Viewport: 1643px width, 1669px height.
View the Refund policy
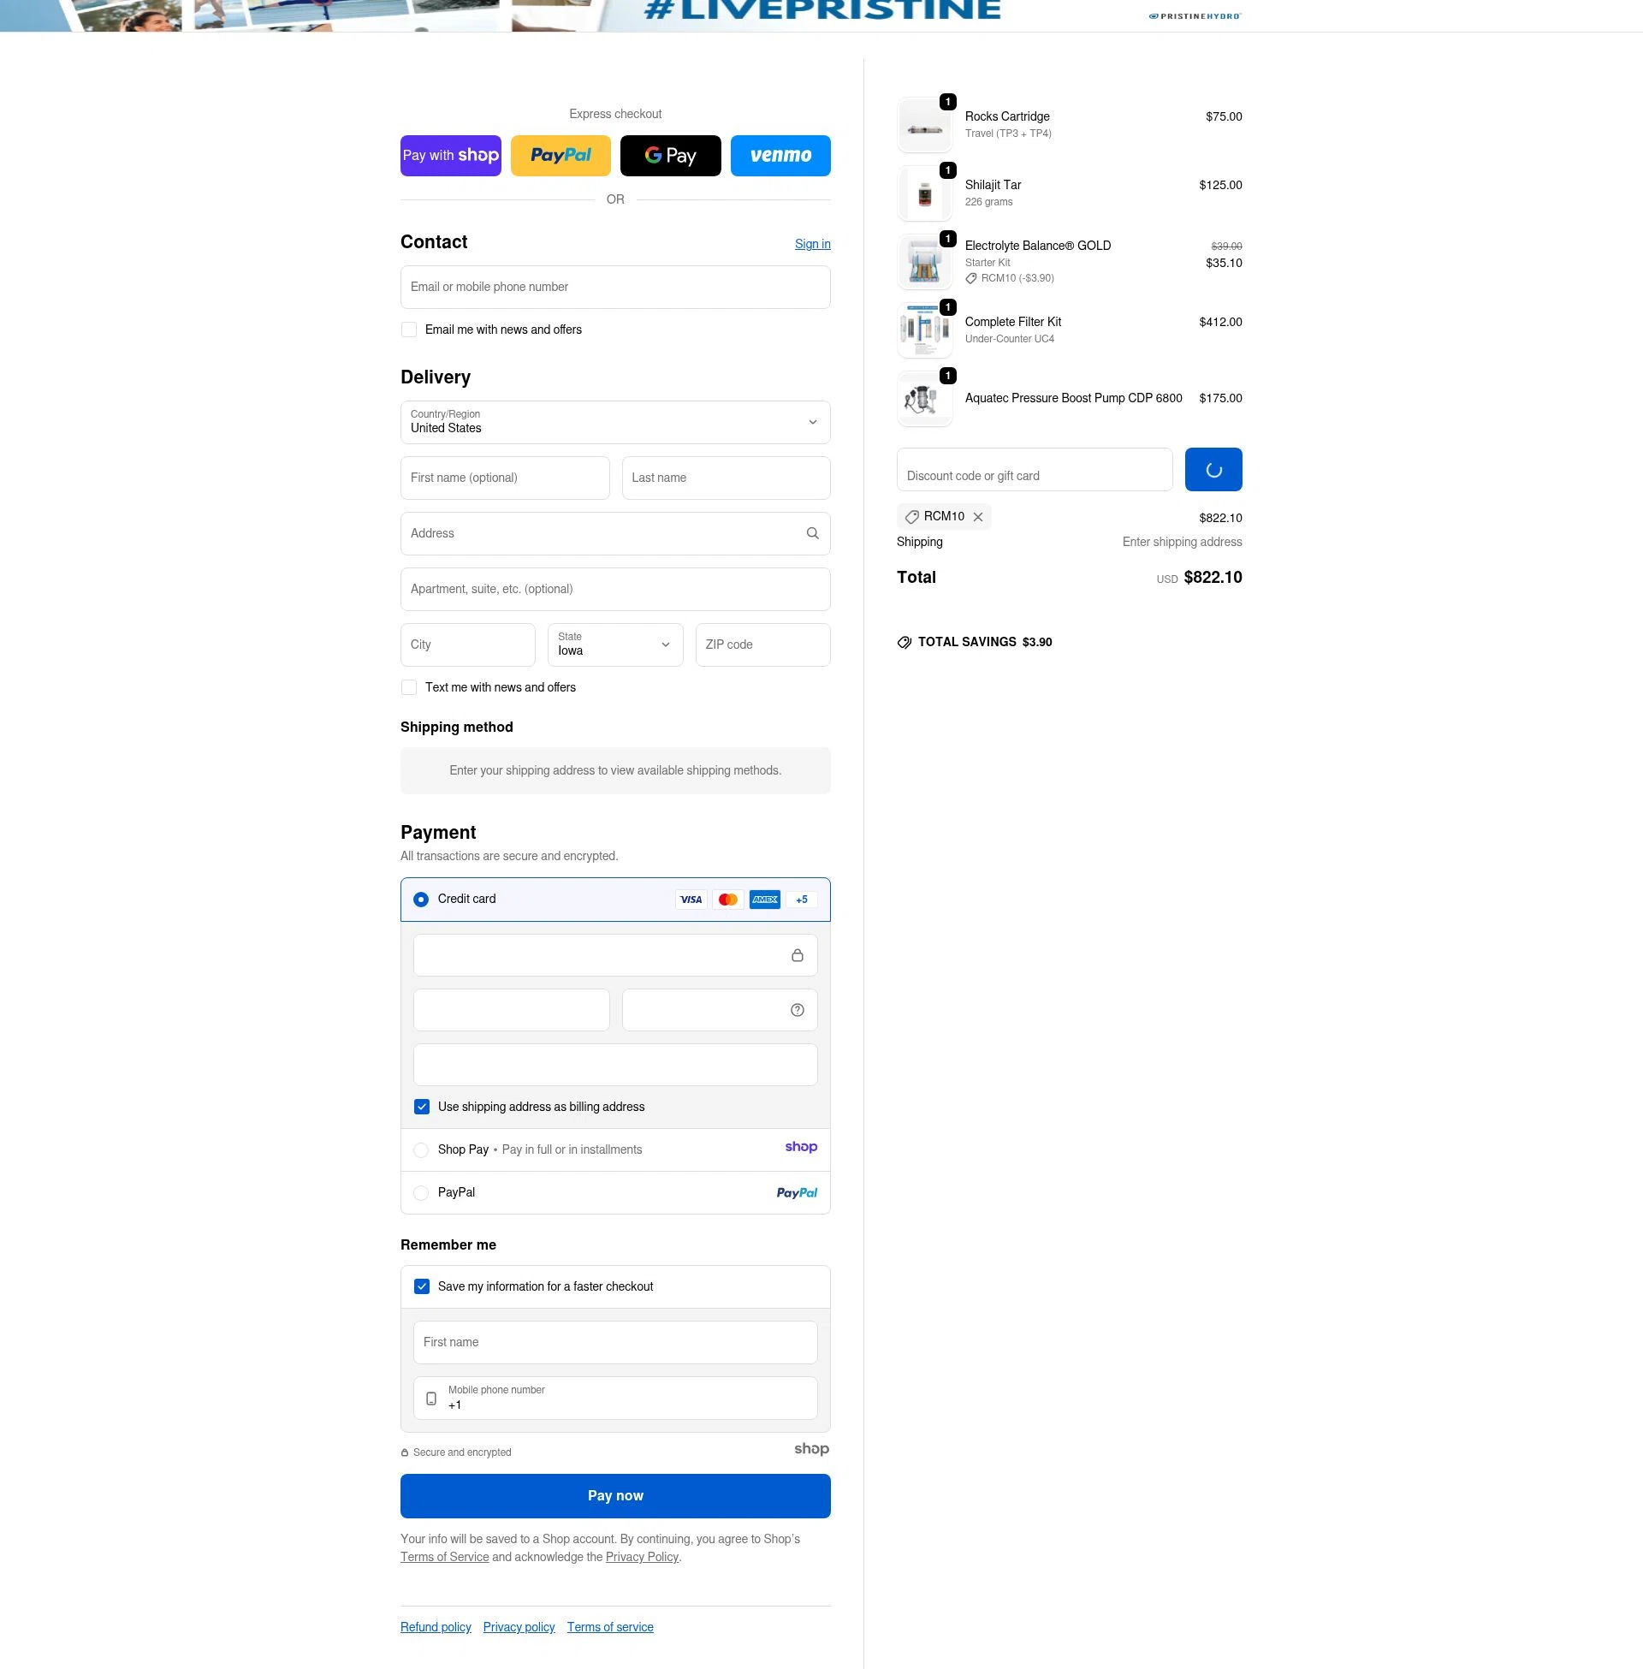435,1627
